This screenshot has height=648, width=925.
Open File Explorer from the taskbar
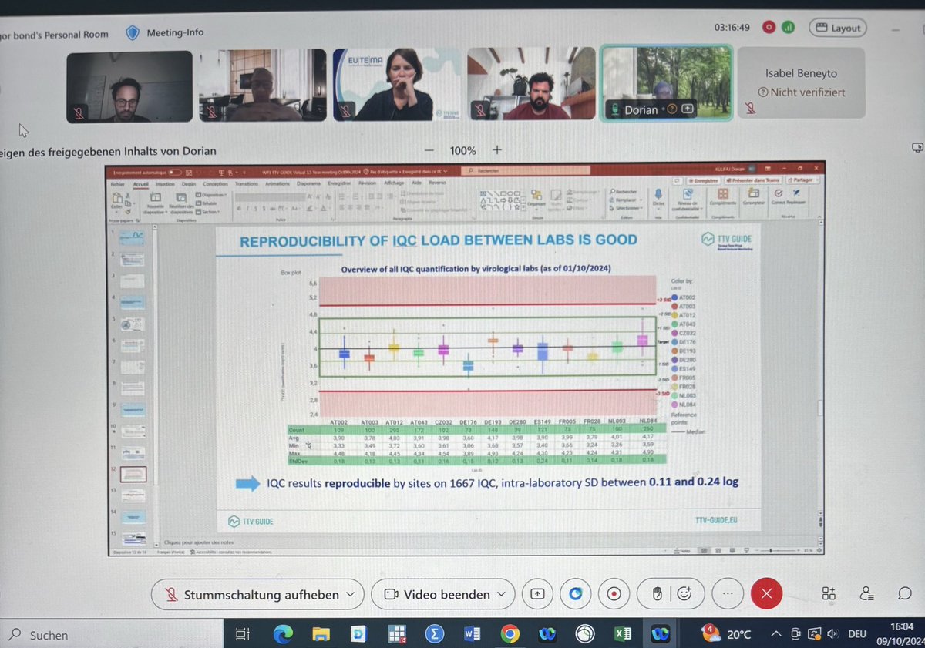(x=321, y=634)
